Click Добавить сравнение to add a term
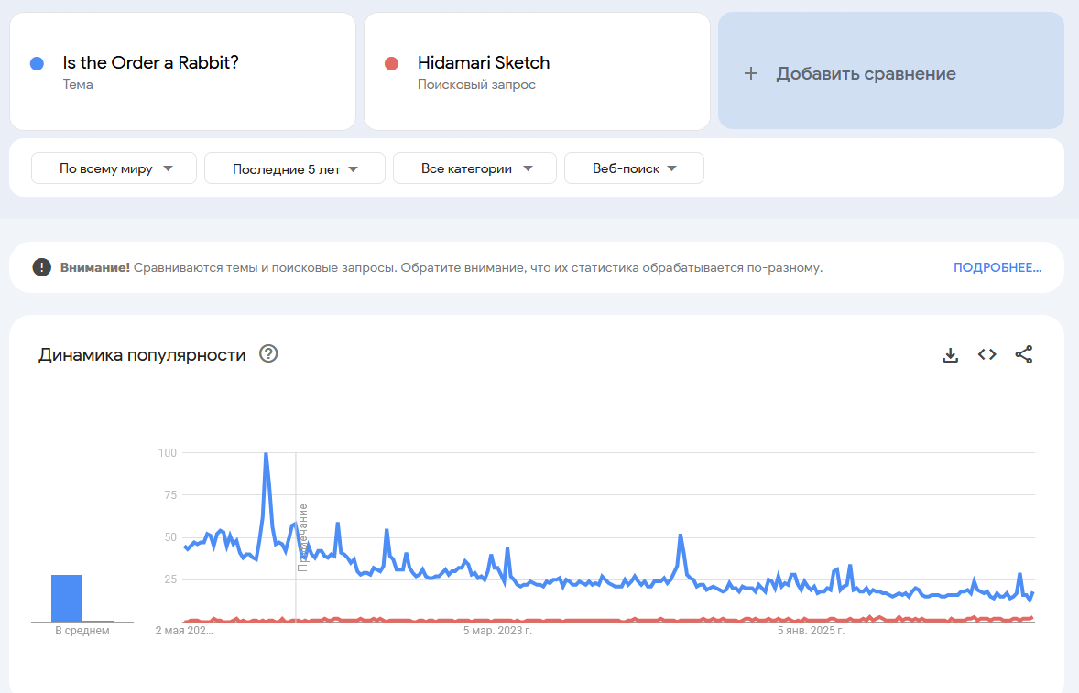 point(891,70)
